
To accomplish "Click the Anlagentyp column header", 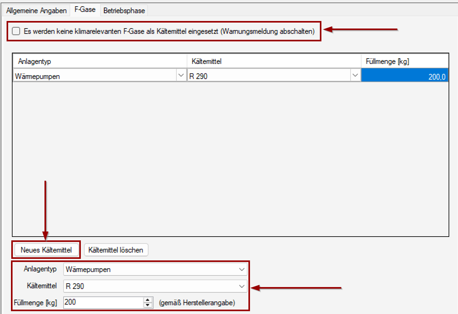I will pyautogui.click(x=100, y=61).
